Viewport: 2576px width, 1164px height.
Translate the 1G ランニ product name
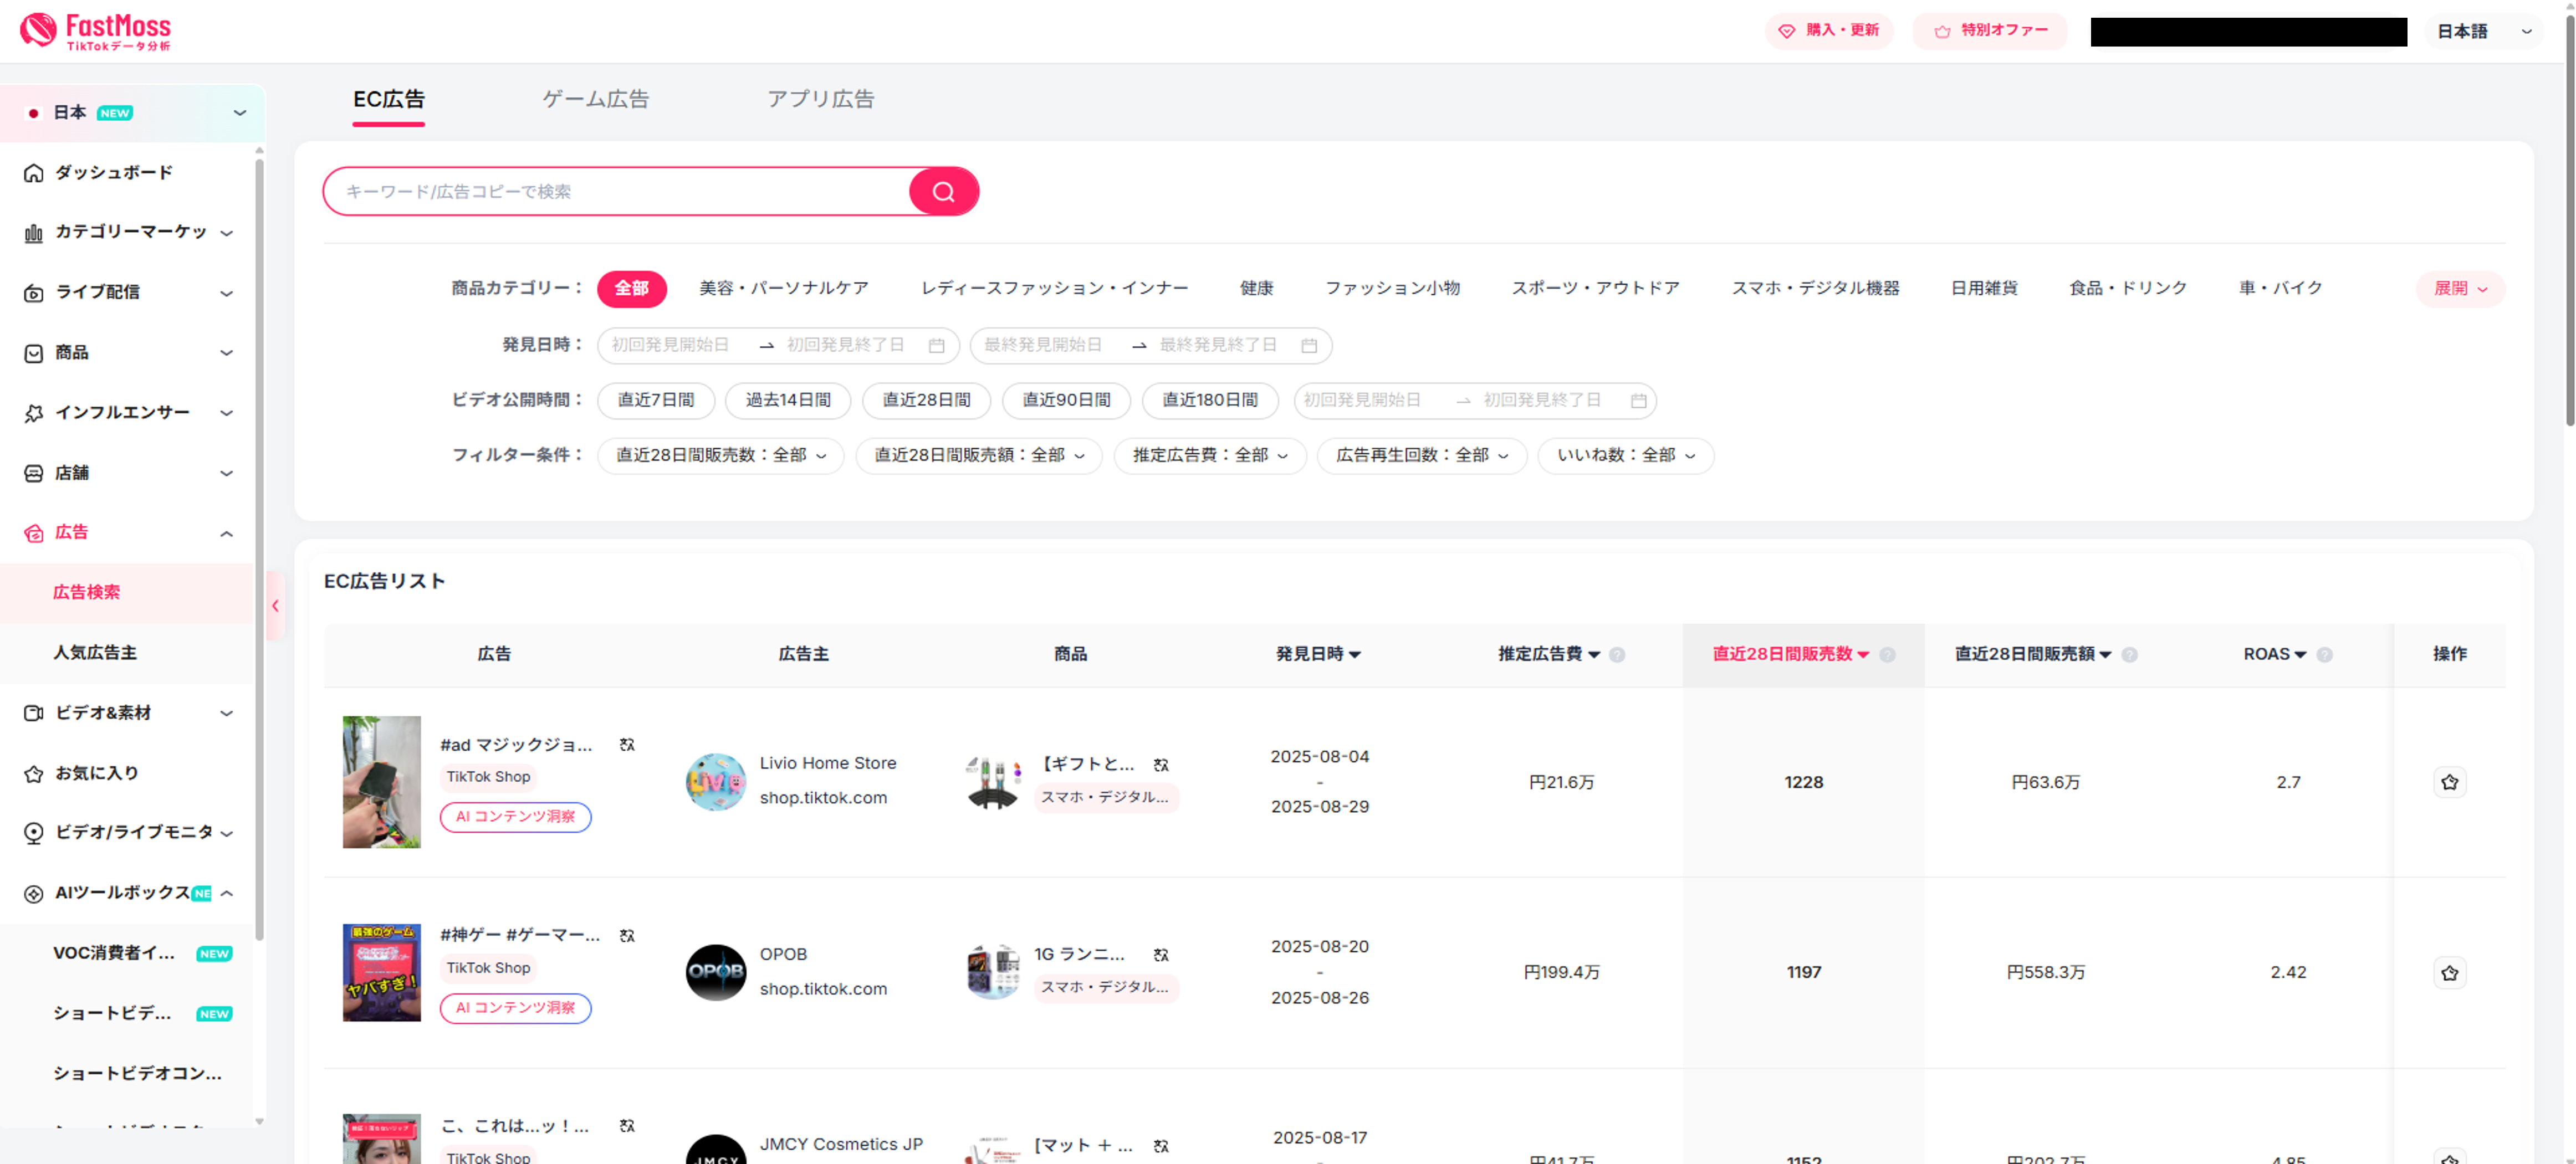(x=1161, y=955)
